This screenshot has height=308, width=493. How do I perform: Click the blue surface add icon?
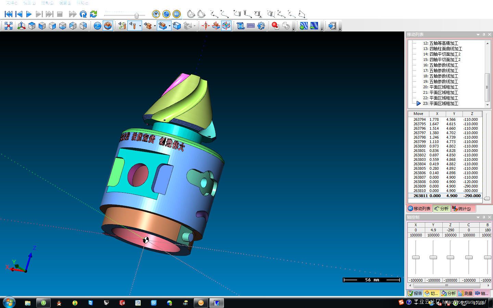pyautogui.click(x=304, y=26)
